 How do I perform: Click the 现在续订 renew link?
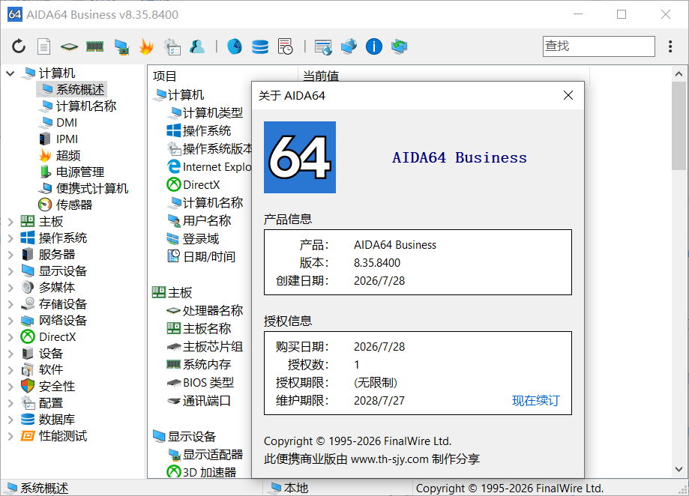535,400
